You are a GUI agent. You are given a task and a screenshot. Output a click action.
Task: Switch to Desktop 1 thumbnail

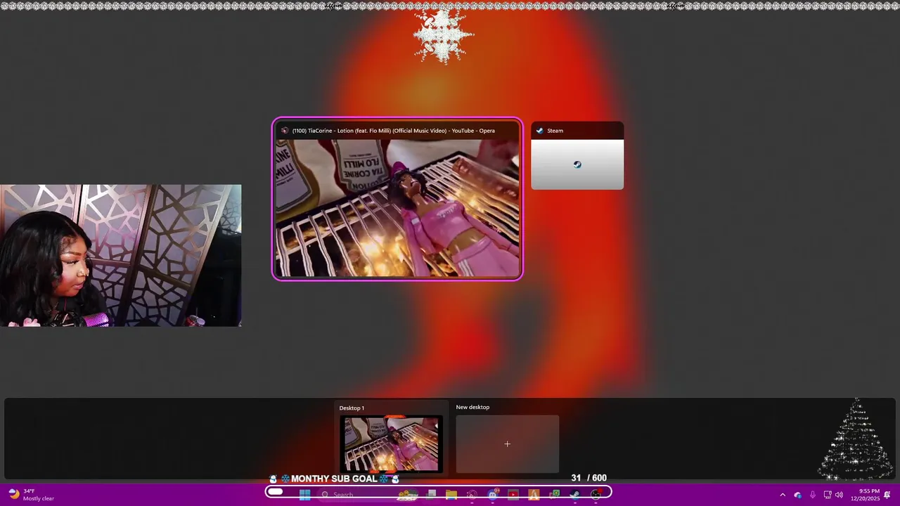(x=392, y=444)
